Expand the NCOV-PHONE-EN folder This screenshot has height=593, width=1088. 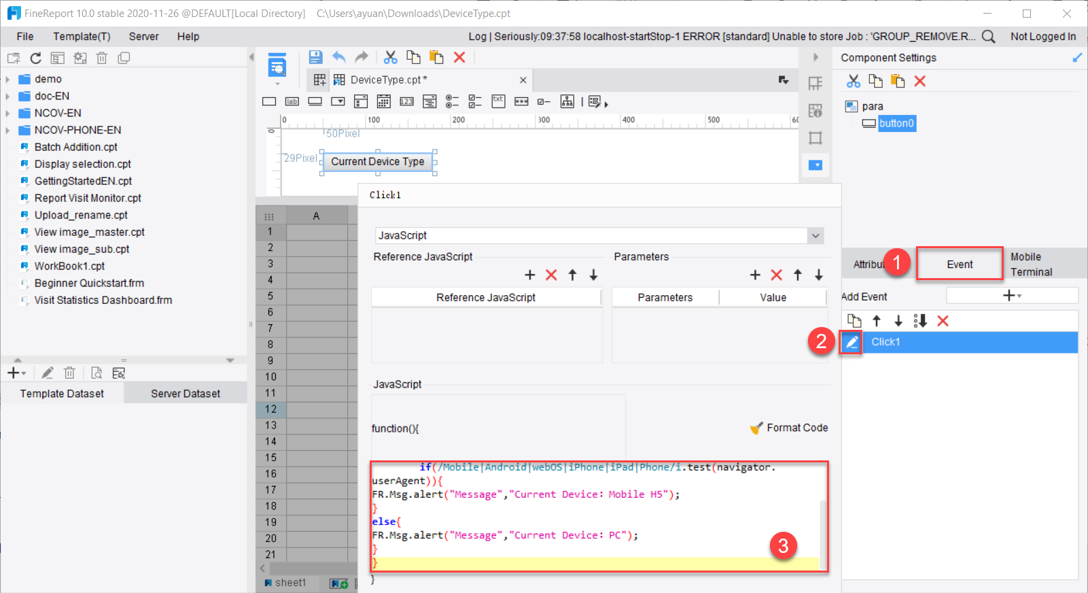(7, 131)
